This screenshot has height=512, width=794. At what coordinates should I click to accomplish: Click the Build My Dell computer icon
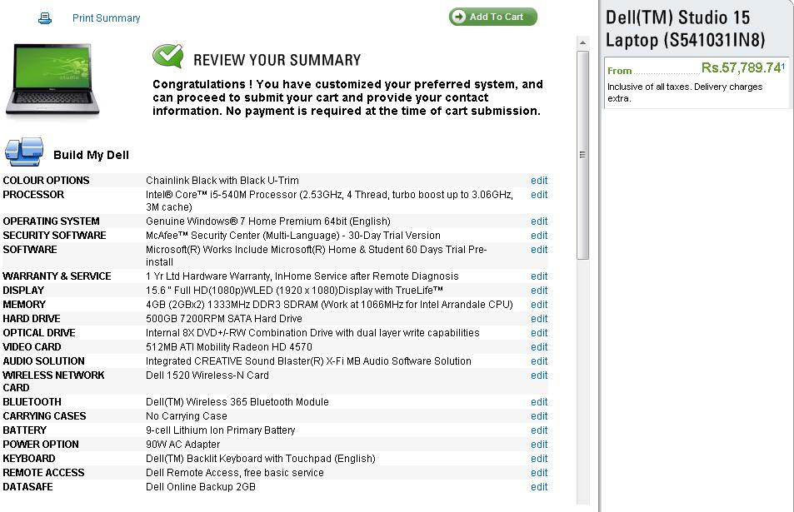click(24, 152)
